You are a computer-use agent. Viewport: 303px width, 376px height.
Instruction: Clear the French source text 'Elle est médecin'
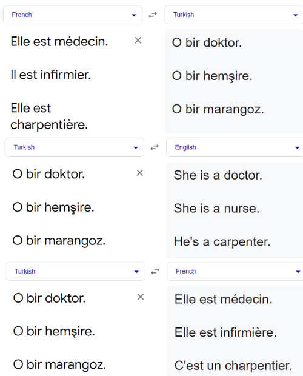point(138,40)
